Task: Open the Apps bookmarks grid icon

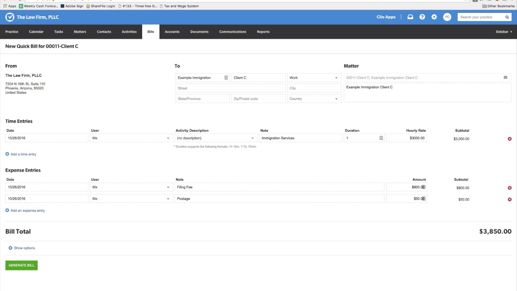Action: point(5,6)
